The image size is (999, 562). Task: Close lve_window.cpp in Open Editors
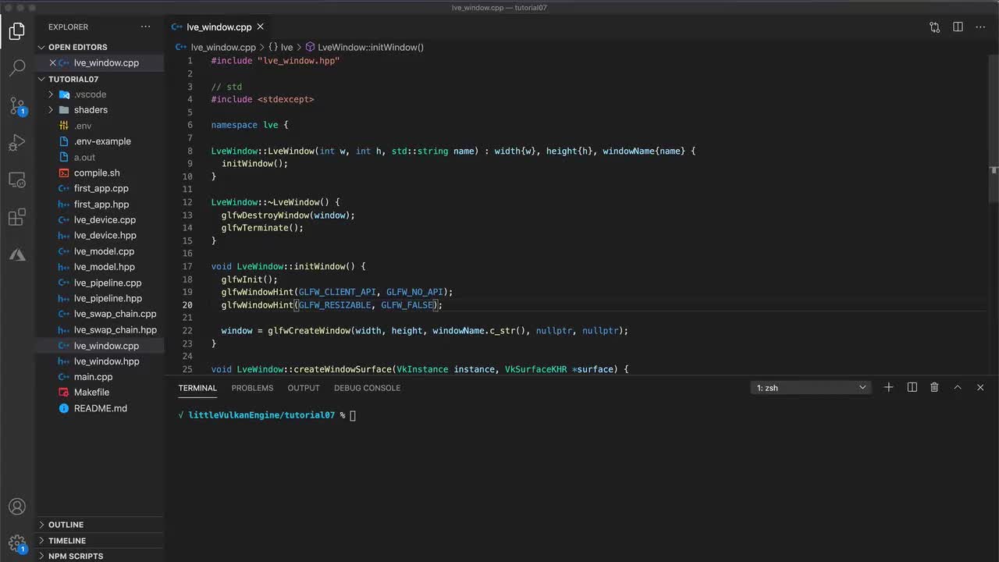coord(53,62)
